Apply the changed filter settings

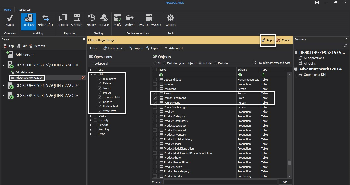click(268, 40)
